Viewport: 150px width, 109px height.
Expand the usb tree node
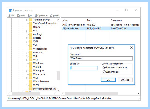(x=27, y=31)
